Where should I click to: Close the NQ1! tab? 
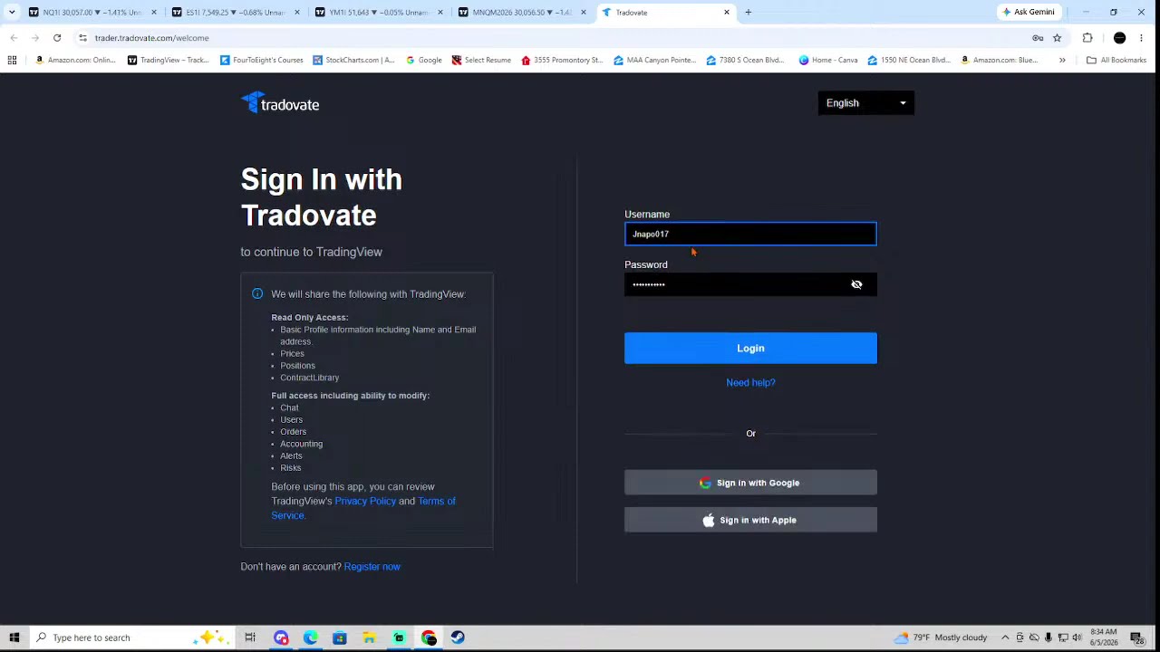(153, 13)
